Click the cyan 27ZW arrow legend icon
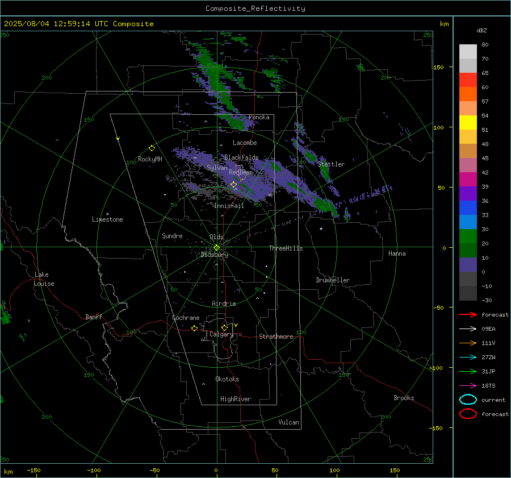511x478 pixels. 468,358
